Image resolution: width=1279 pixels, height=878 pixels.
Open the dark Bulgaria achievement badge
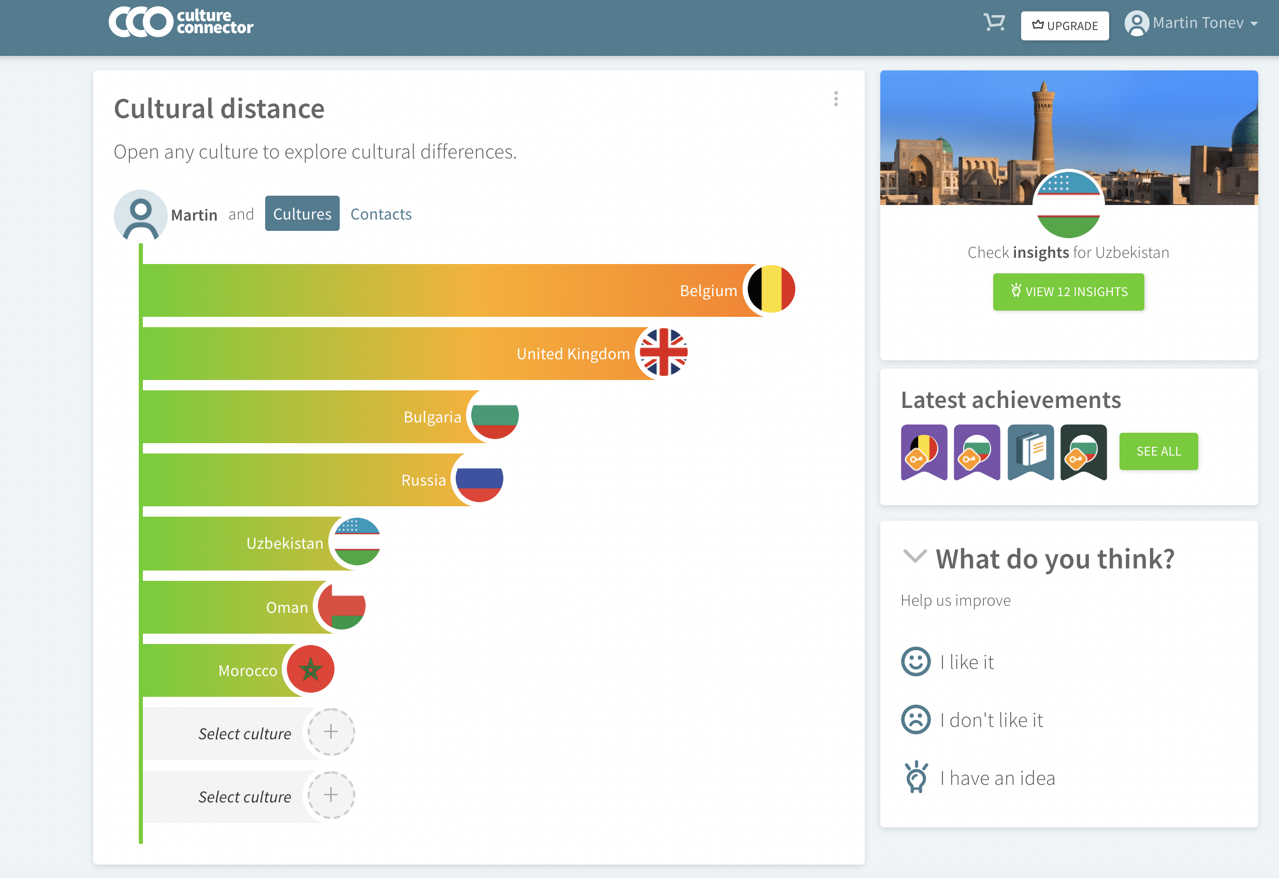coord(1083,451)
